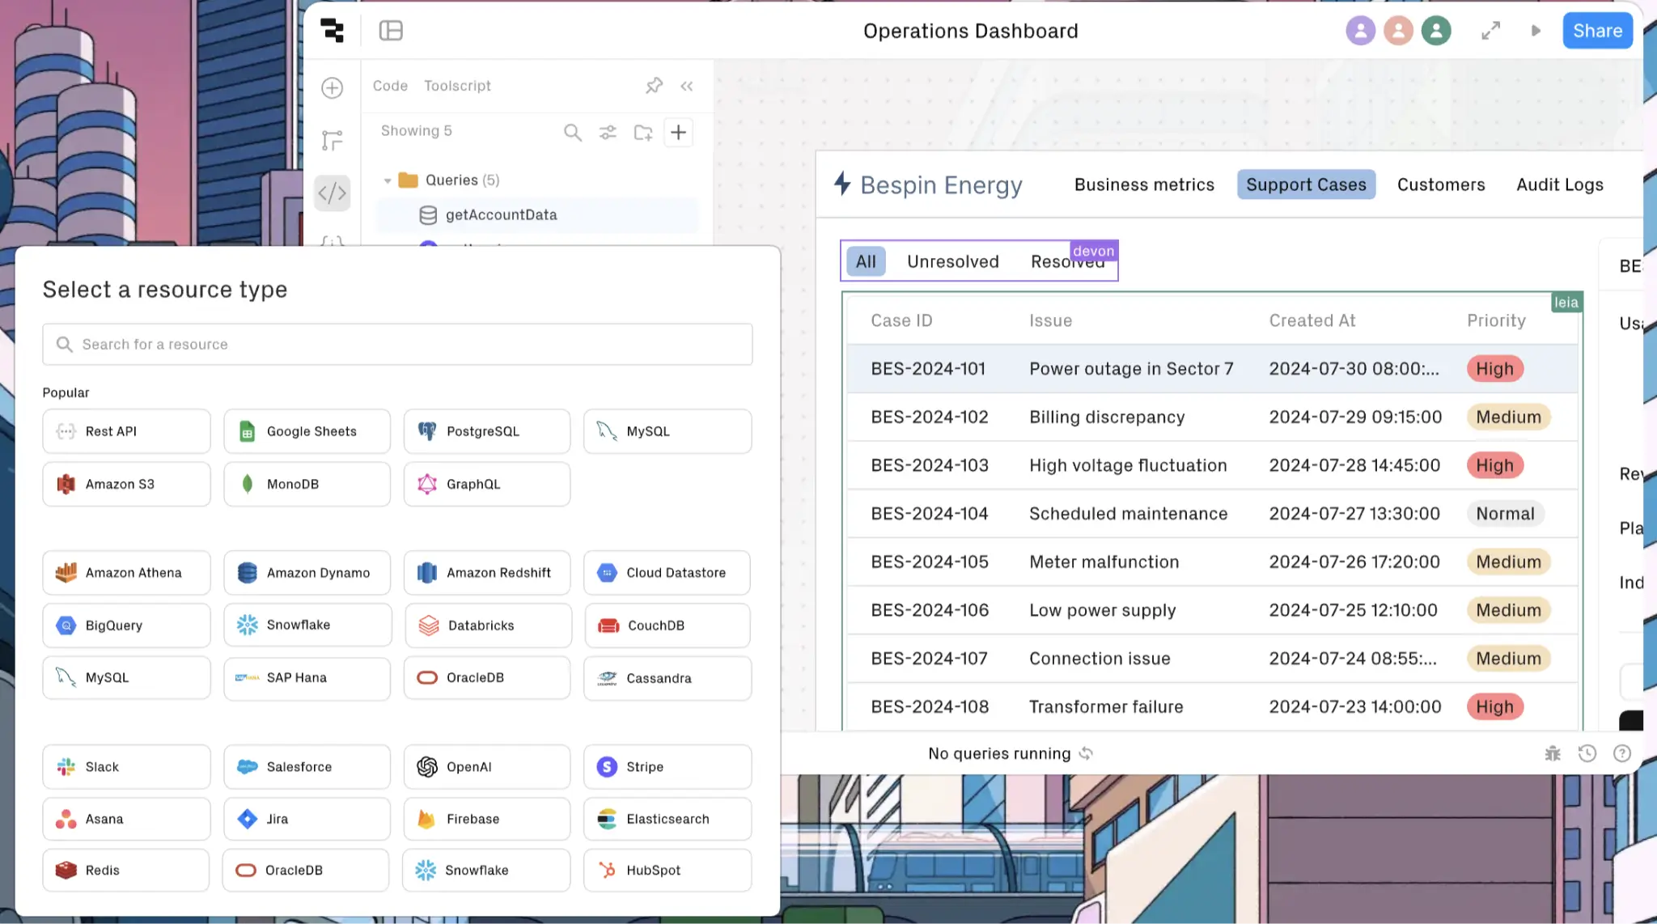Choose the Amazon S3 resource
The height and width of the screenshot is (924, 1657).
point(126,484)
